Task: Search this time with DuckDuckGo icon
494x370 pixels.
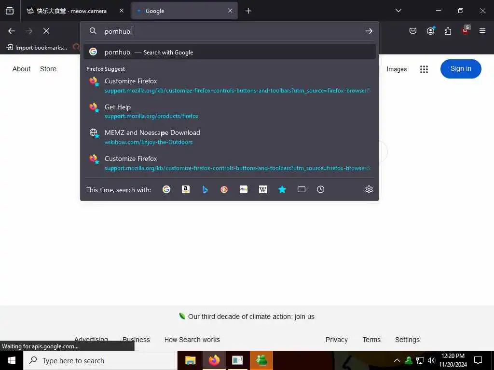Action: pos(224,189)
